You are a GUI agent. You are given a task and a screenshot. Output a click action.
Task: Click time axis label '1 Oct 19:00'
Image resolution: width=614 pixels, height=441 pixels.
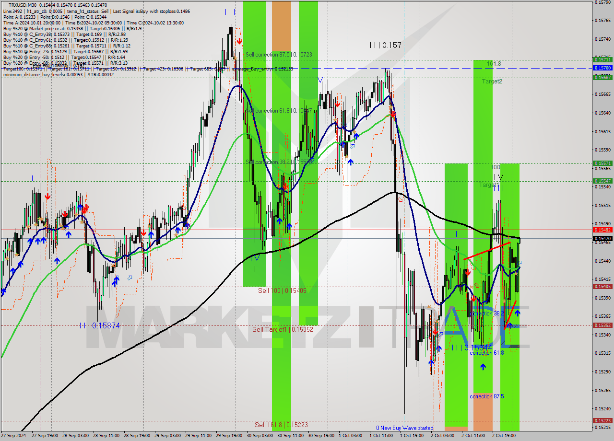tap(412, 436)
